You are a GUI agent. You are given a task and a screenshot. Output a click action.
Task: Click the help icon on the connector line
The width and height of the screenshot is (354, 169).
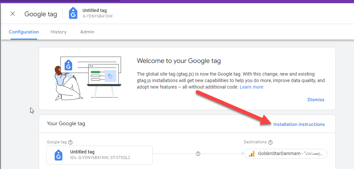[198, 154]
